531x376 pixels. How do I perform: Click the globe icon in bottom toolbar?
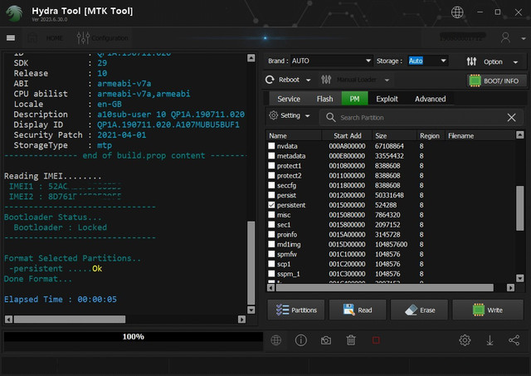coord(276,340)
